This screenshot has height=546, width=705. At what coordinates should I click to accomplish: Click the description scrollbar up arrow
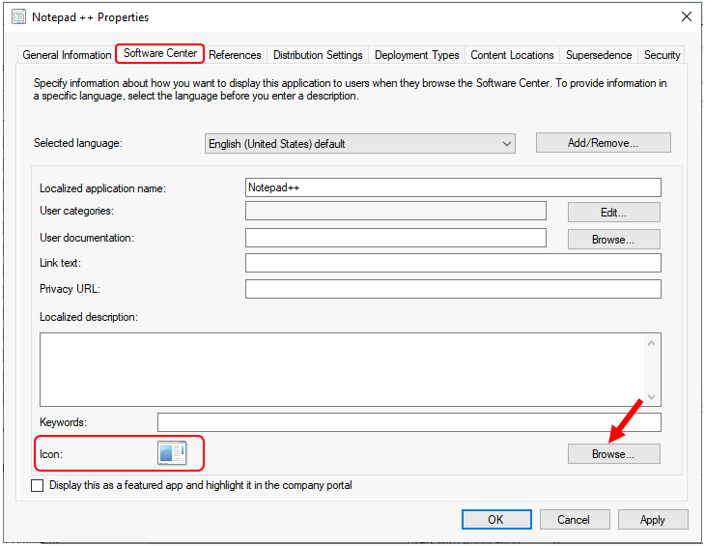(x=651, y=344)
